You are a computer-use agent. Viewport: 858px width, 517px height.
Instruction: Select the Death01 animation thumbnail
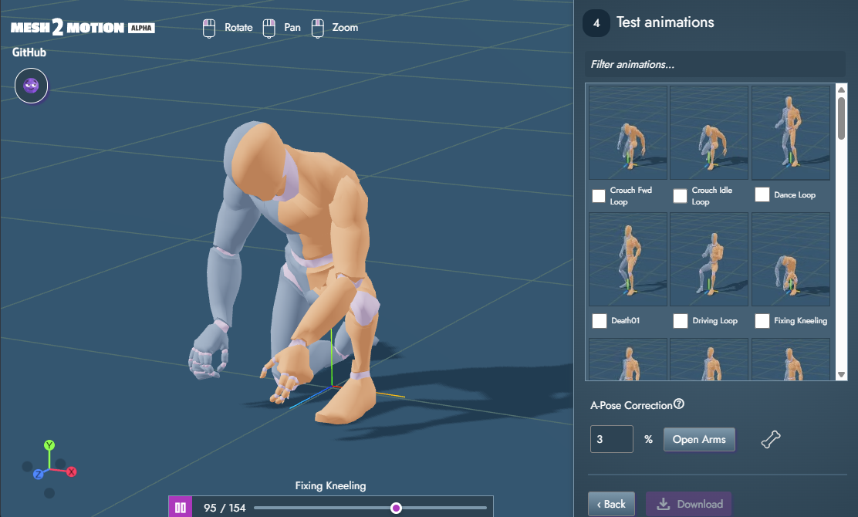(x=627, y=259)
